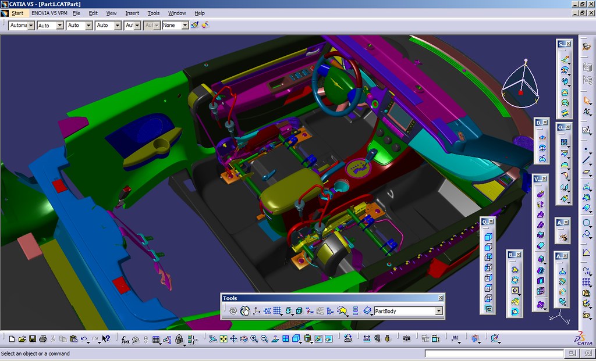Click the Zoom In magnifier

pyautogui.click(x=254, y=338)
